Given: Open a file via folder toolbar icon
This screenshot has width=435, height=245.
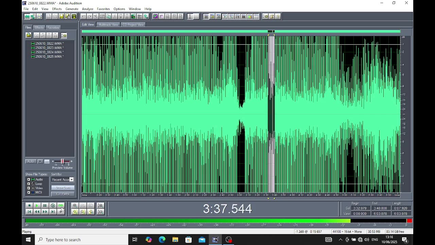Looking at the screenshot, I should (x=55, y=16).
